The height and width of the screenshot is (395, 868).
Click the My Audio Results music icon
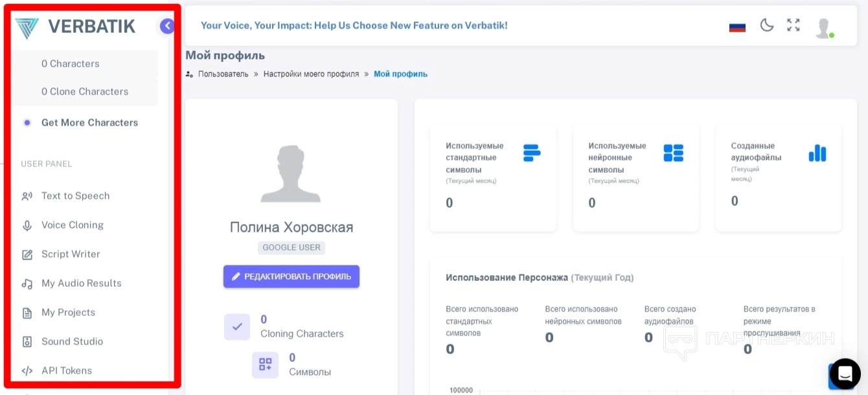click(x=27, y=284)
